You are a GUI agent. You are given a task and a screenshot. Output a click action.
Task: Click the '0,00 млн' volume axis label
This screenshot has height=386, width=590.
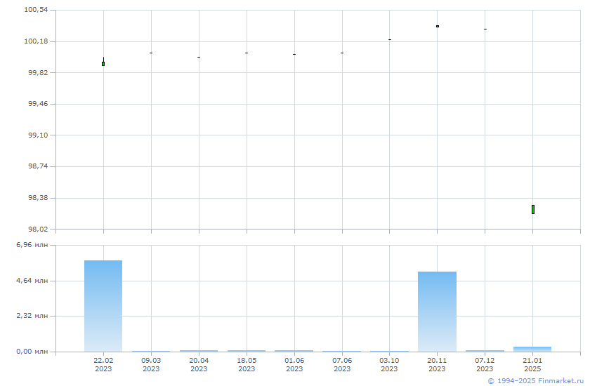(32, 352)
